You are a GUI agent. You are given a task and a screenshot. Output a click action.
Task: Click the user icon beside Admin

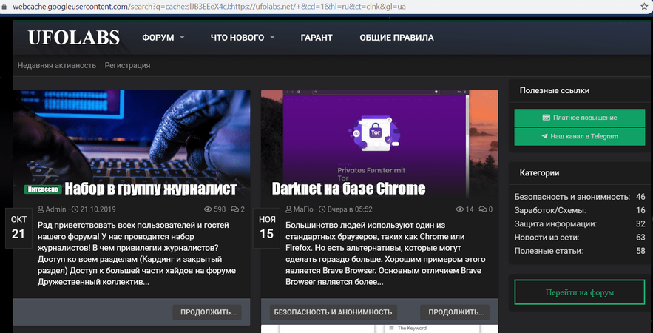(x=41, y=209)
